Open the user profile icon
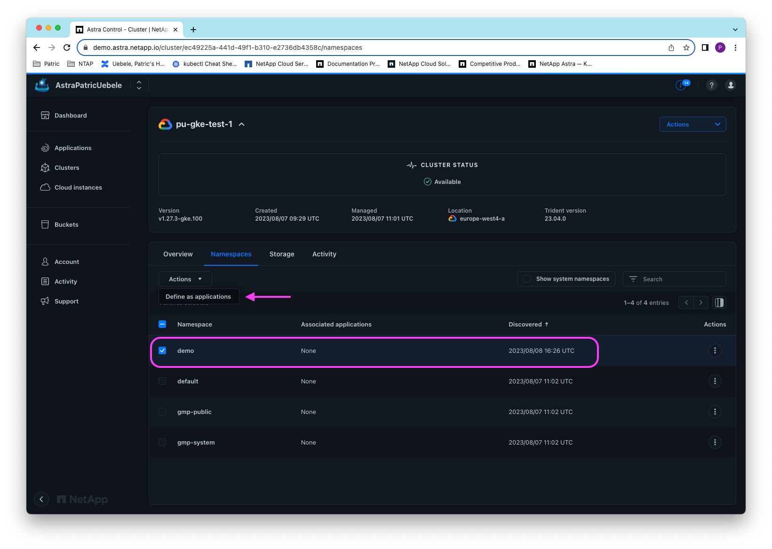772x549 pixels. click(730, 85)
